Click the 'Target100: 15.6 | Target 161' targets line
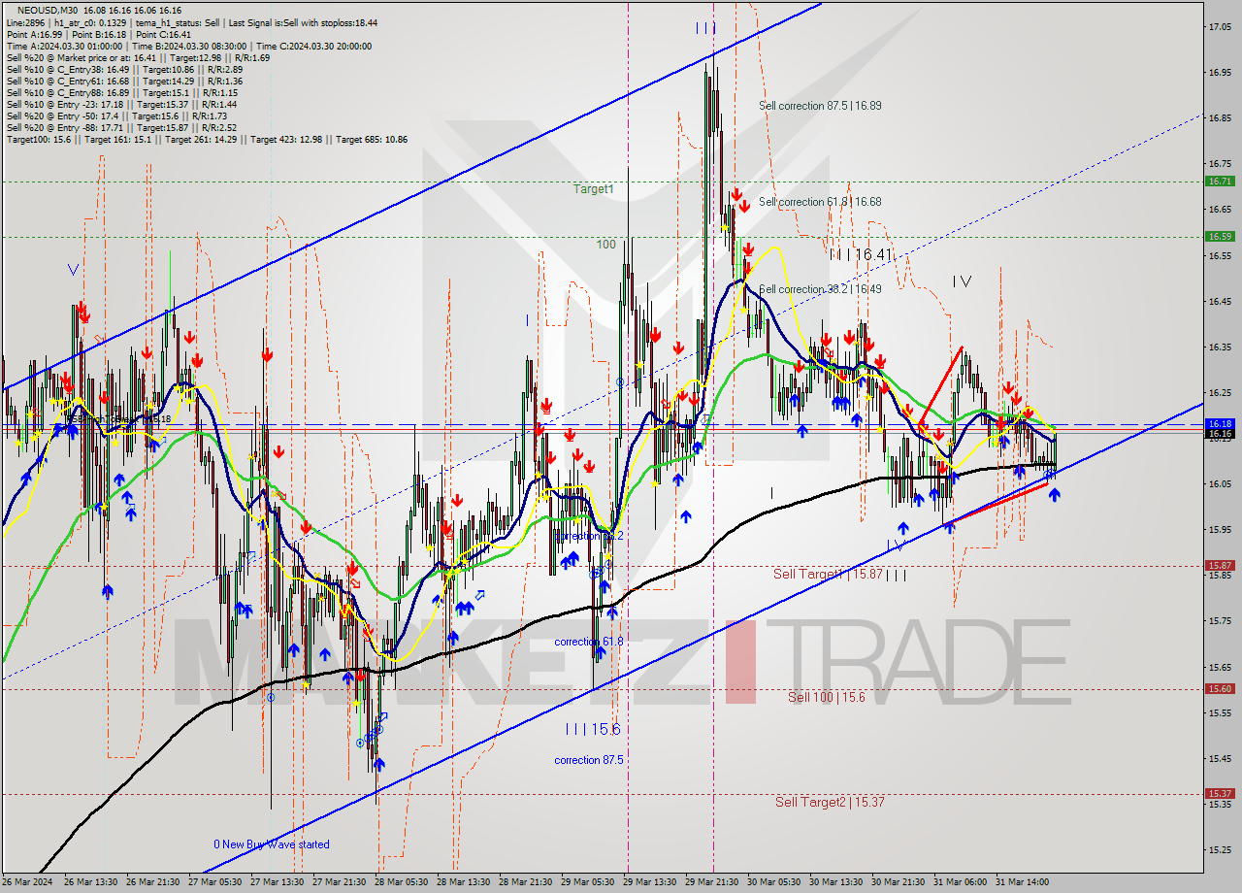The height and width of the screenshot is (893, 1242). tap(207, 139)
